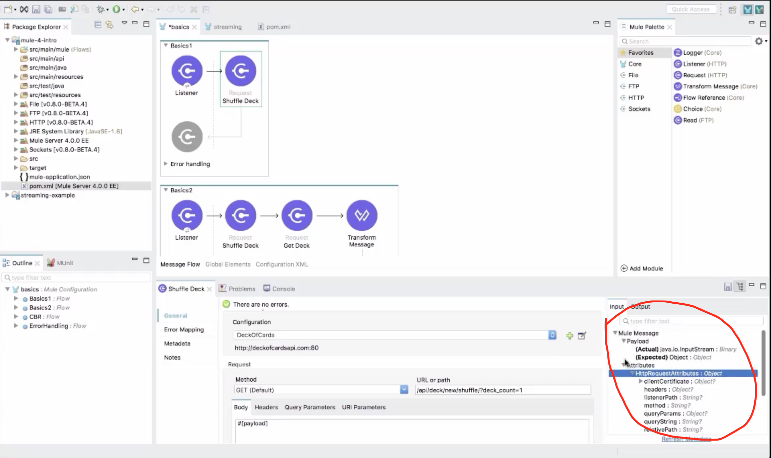Click the Transform Message node in Basics2

[362, 215]
